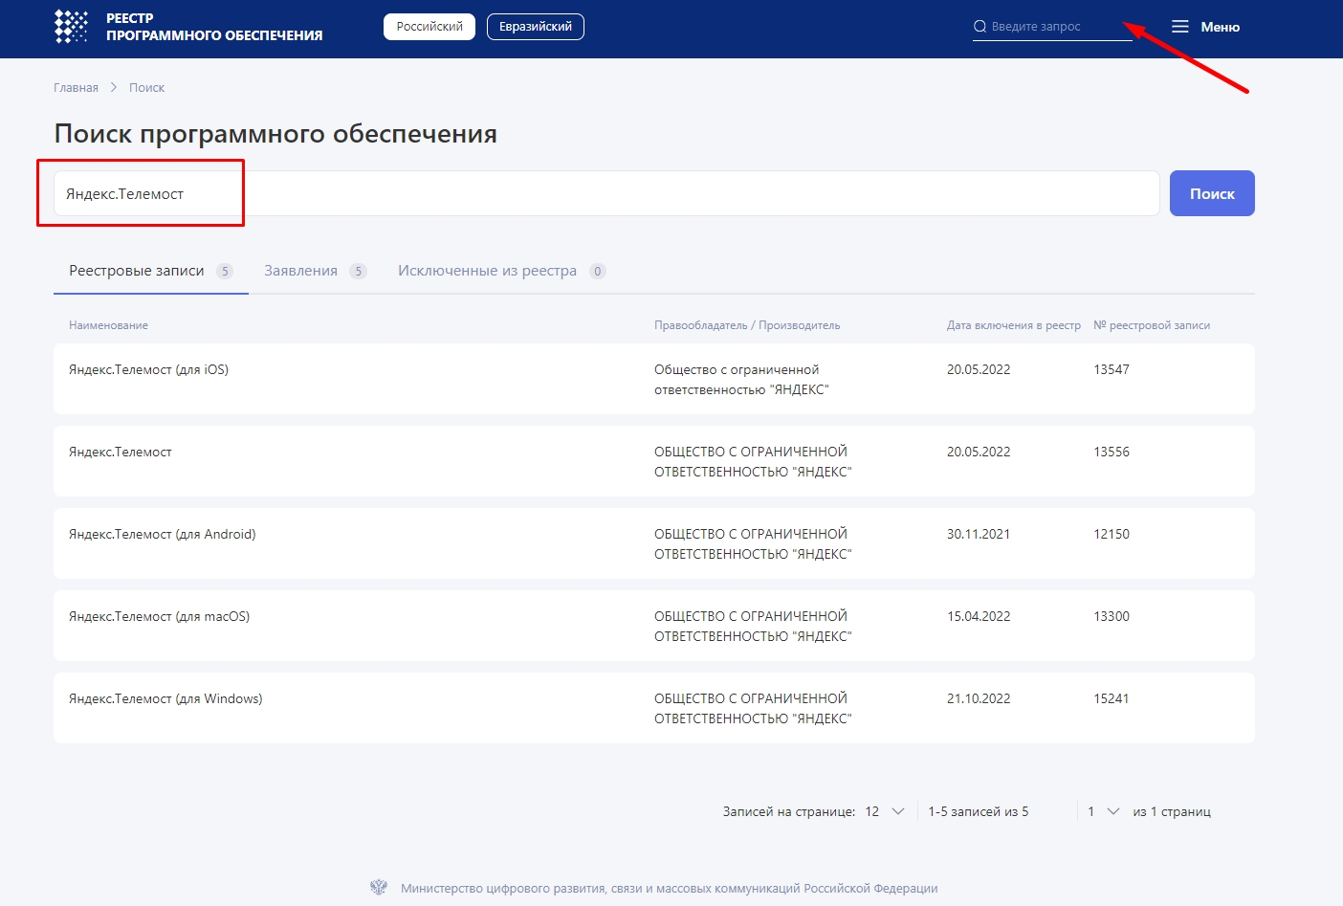Open Яндекс.Телемост (для macOS) entry
The height and width of the screenshot is (906, 1343).
(159, 616)
